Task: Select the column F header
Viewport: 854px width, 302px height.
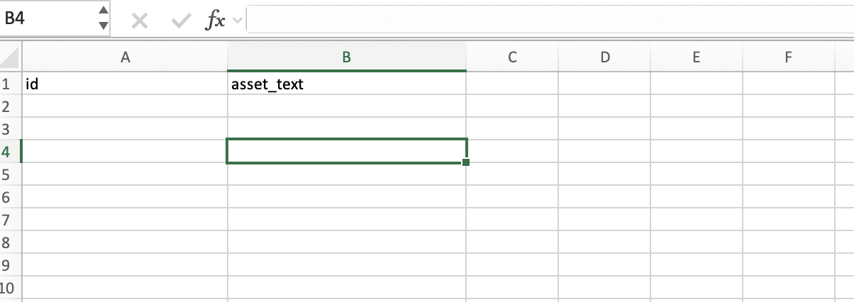Action: pyautogui.click(x=788, y=58)
